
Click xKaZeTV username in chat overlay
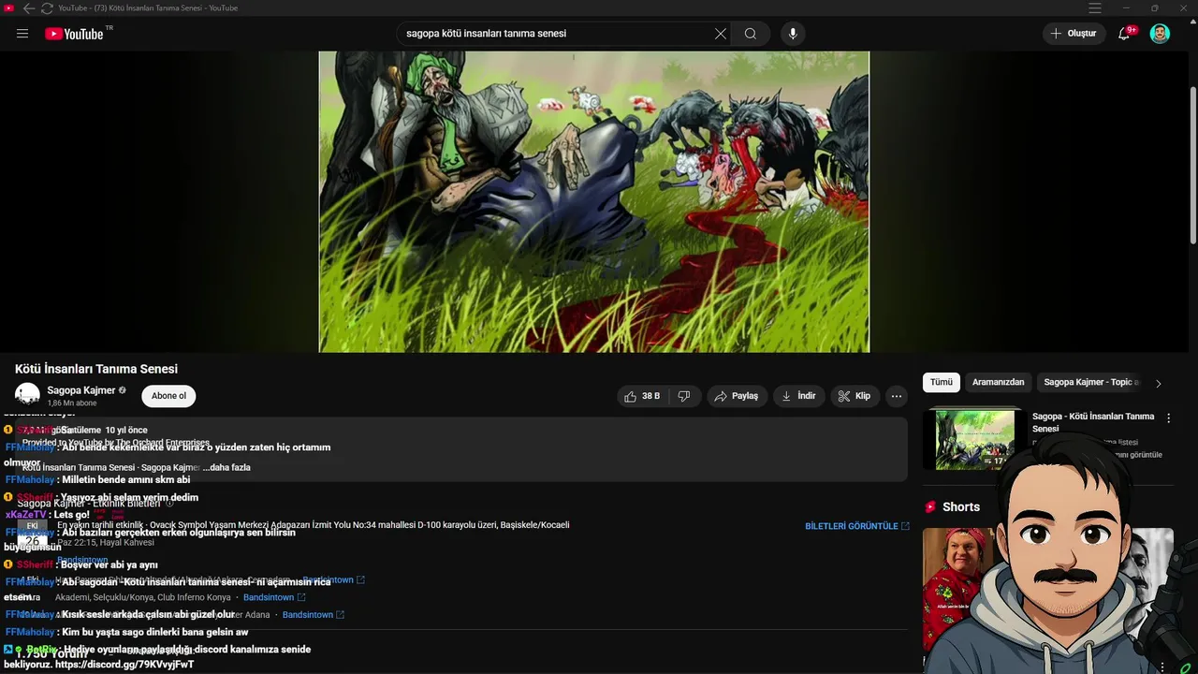[25, 515]
